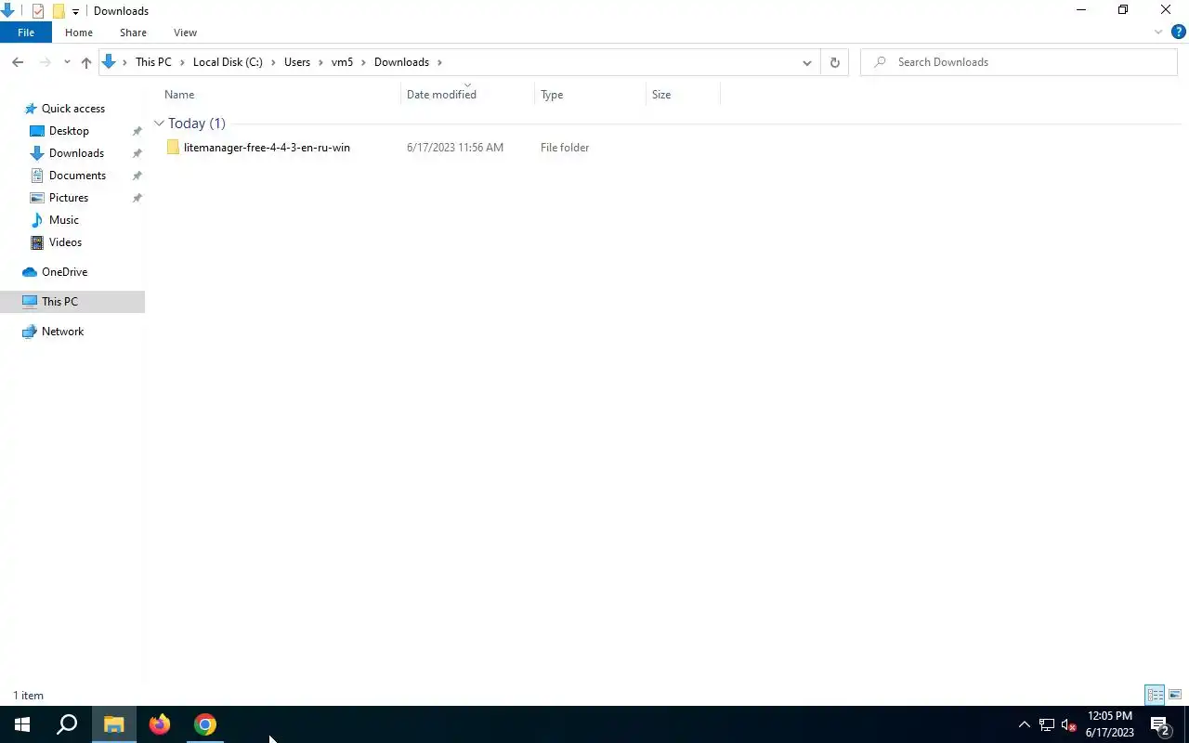Open Music in the navigation pane
This screenshot has height=743, width=1189.
point(64,220)
